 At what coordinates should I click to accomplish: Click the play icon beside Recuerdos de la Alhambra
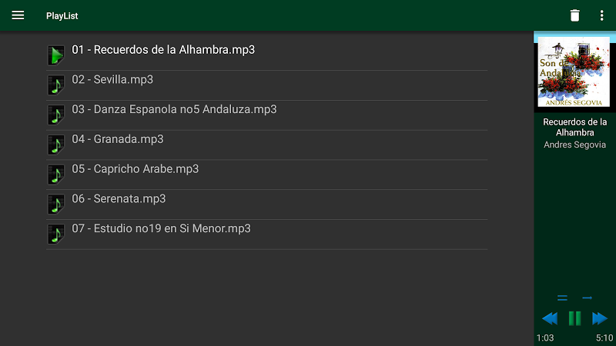coord(55,55)
